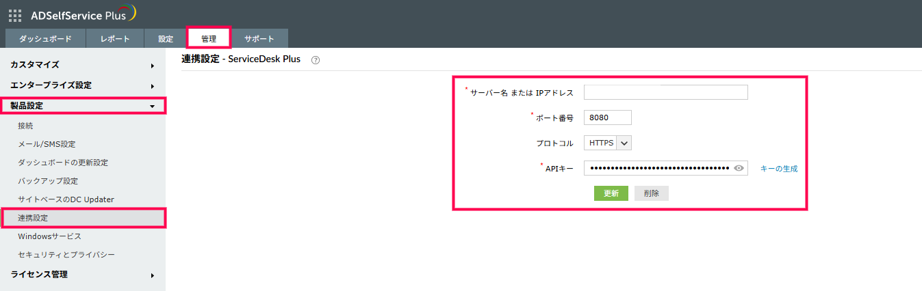The image size is (922, 291).
Task: Click the 連携設定 - ServiceDesk Plus heading
Action: tap(241, 59)
